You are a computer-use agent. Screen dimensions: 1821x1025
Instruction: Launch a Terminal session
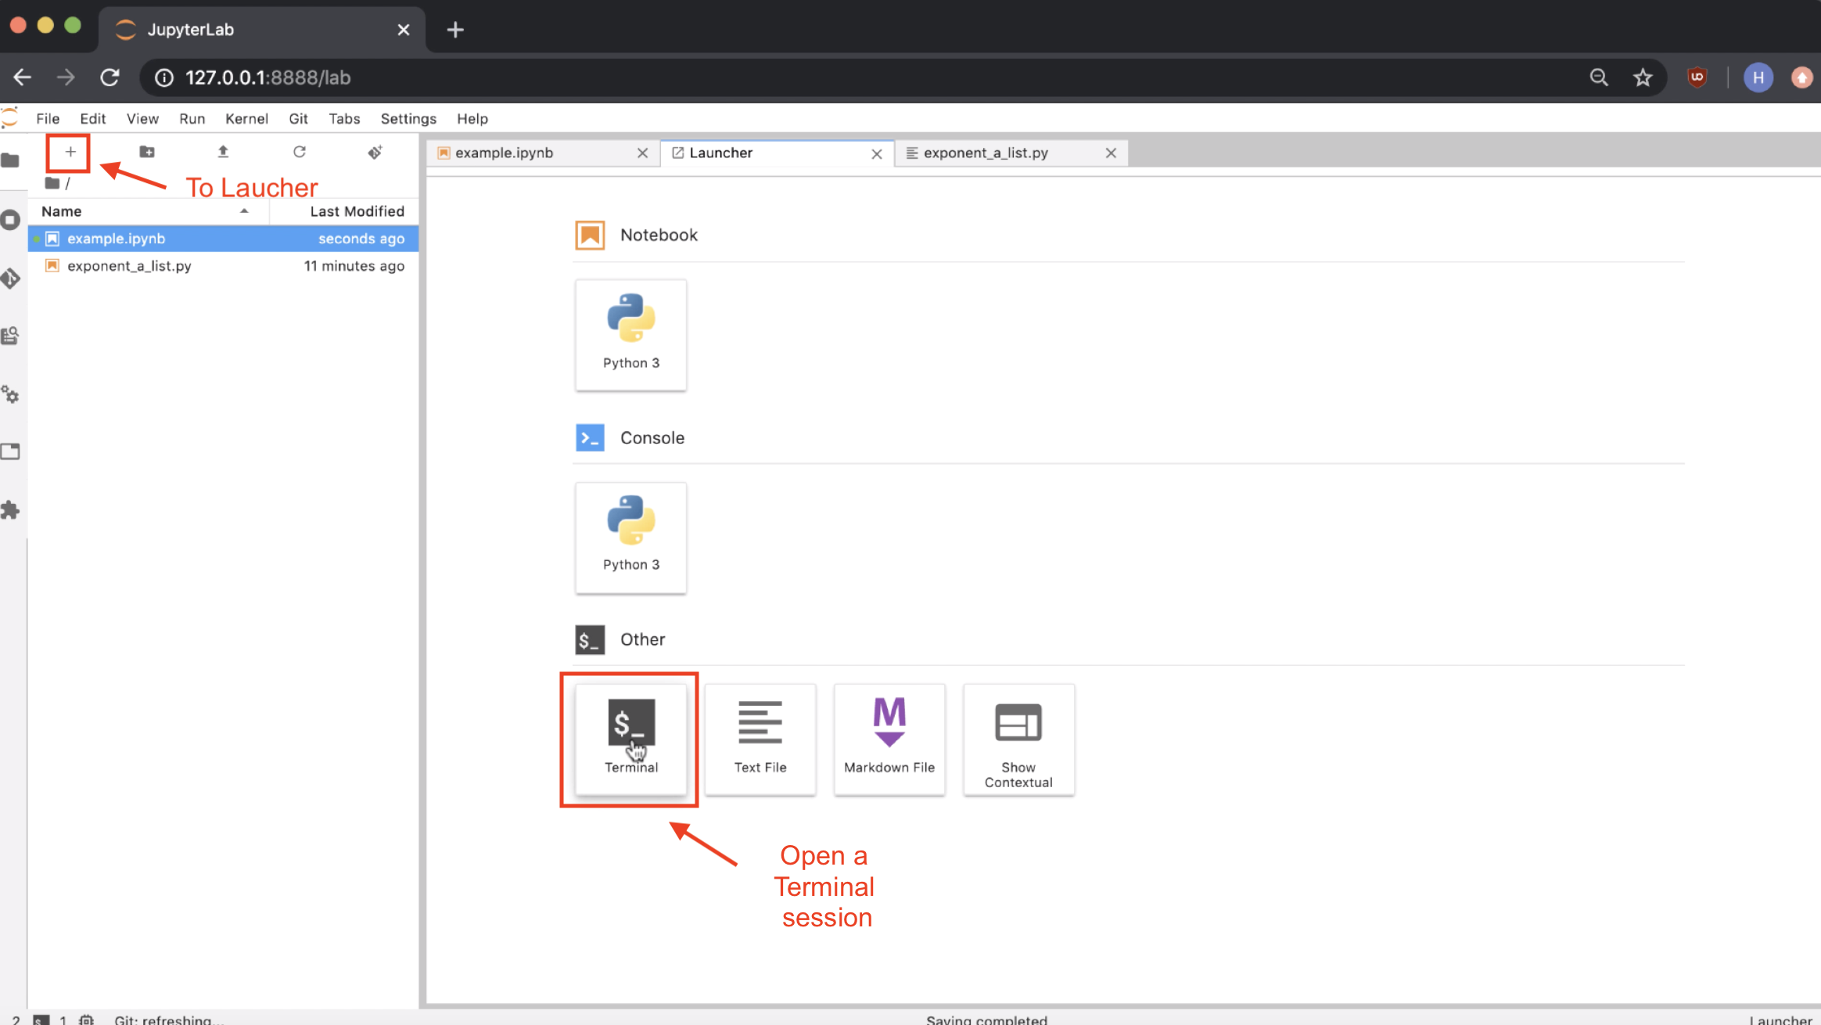click(630, 739)
